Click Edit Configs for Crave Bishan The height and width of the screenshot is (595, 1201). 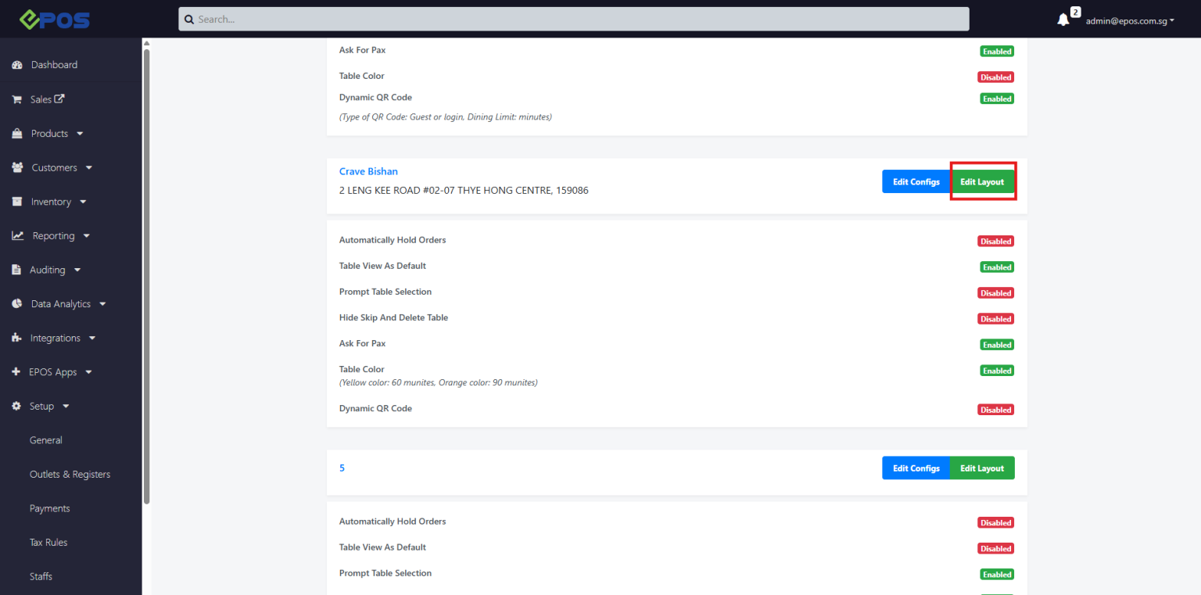(916, 181)
